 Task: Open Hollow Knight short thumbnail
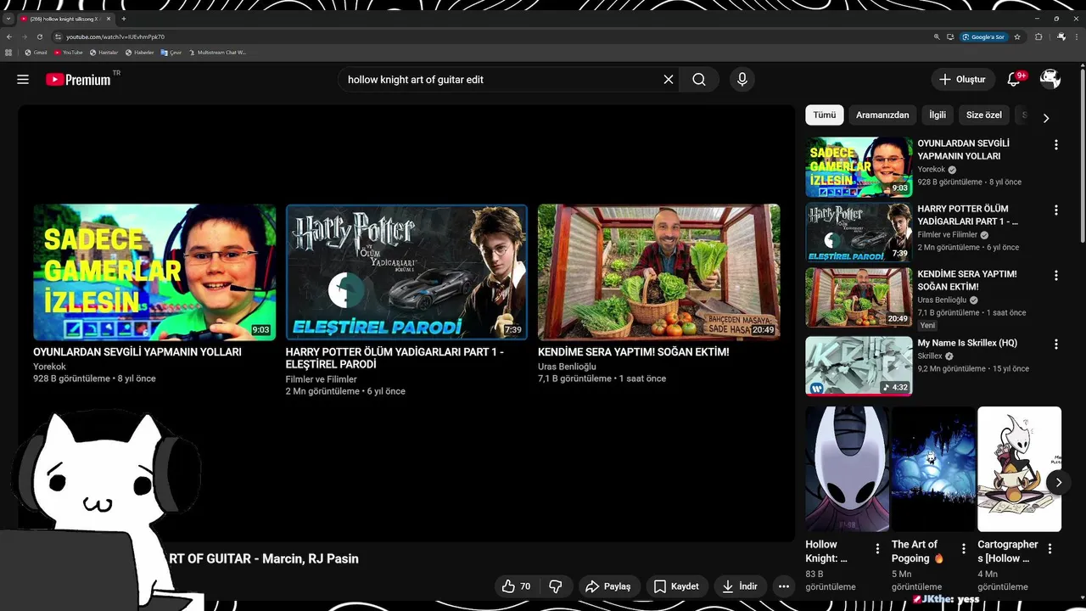[x=847, y=469]
